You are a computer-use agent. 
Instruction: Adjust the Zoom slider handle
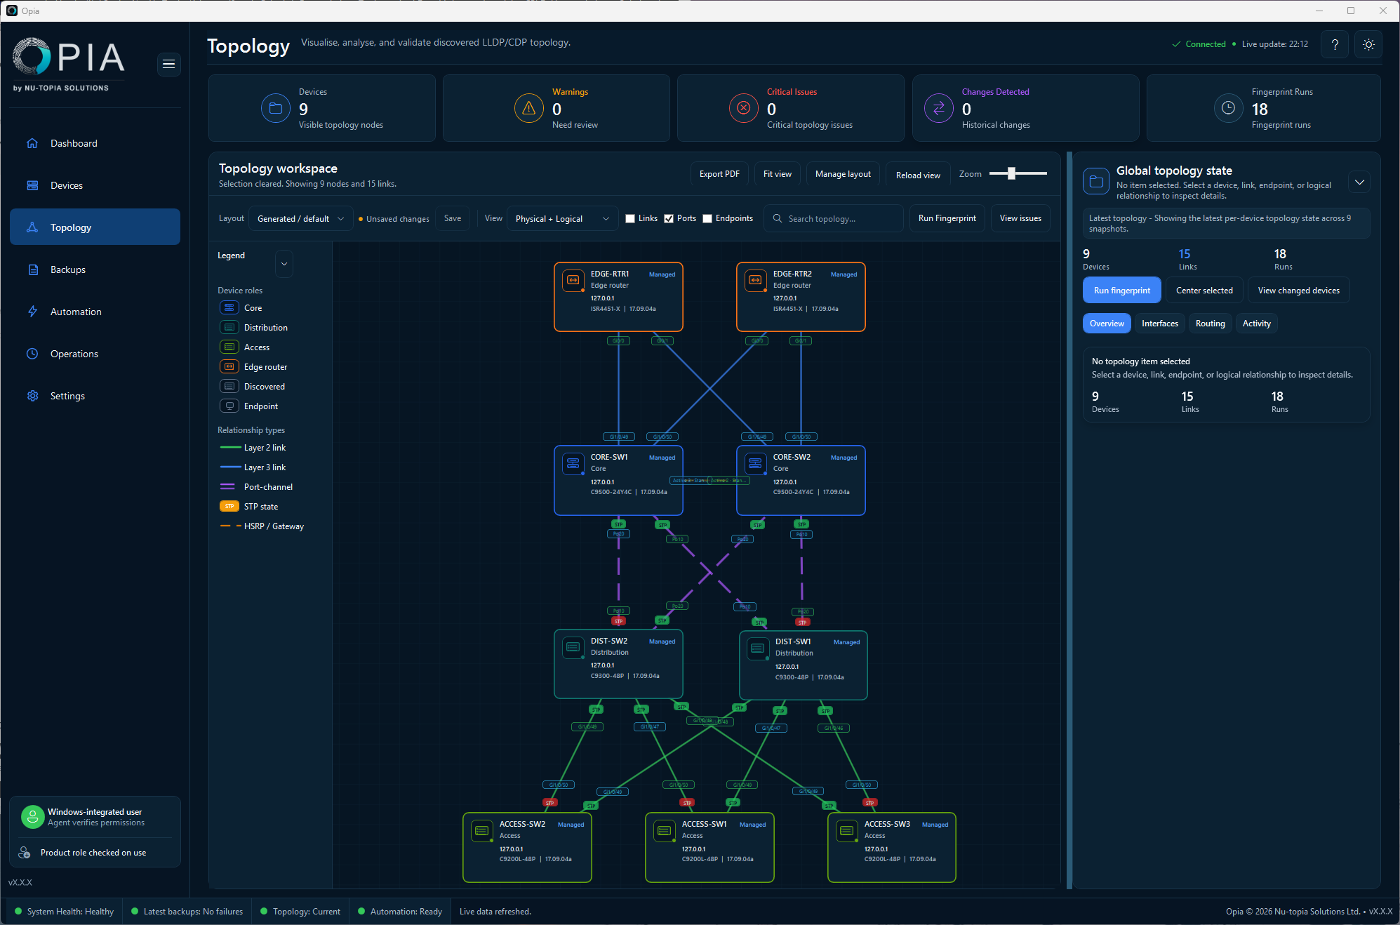pos(1011,173)
